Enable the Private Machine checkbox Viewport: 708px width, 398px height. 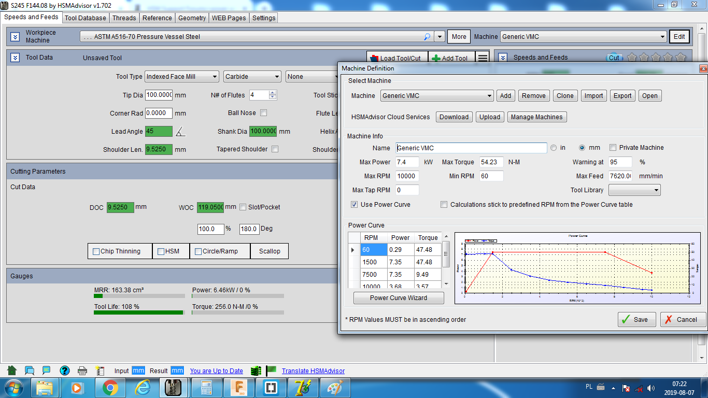point(613,148)
